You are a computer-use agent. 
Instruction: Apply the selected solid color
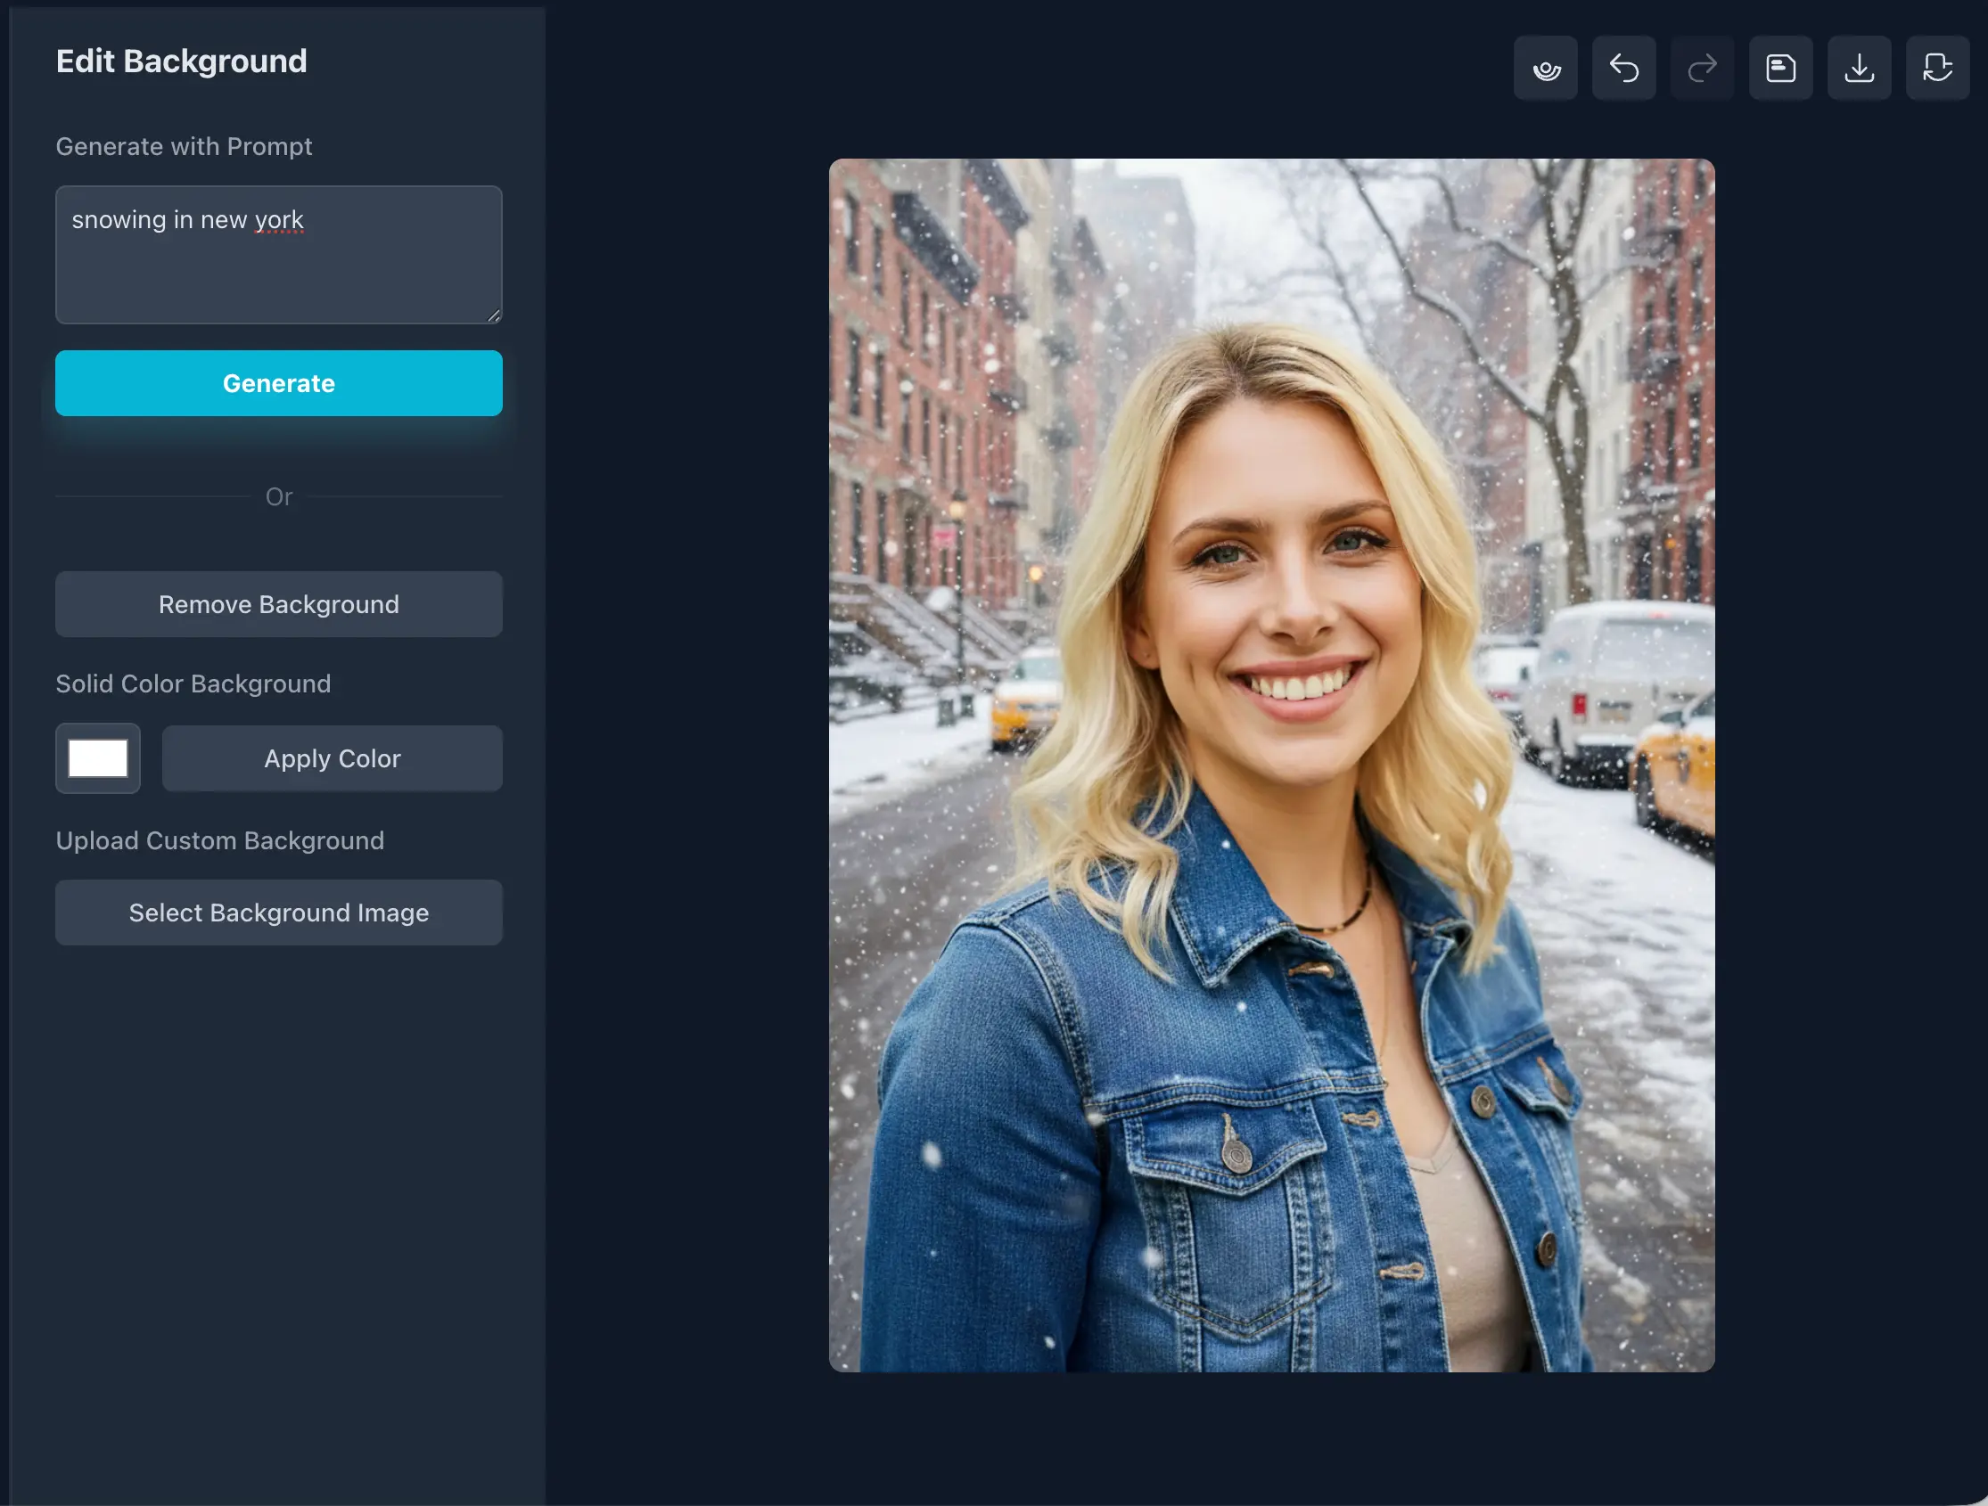(332, 758)
